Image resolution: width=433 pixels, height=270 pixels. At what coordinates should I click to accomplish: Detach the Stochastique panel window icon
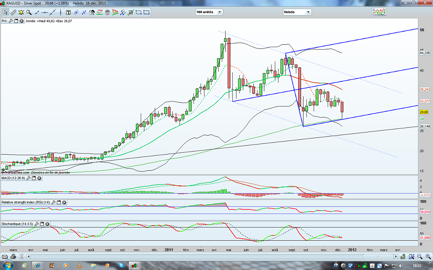point(42,224)
